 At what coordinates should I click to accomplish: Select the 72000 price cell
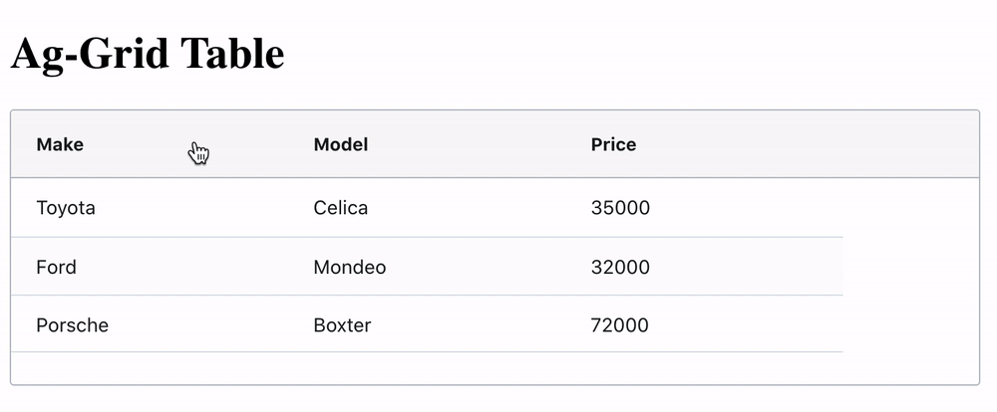tap(620, 325)
